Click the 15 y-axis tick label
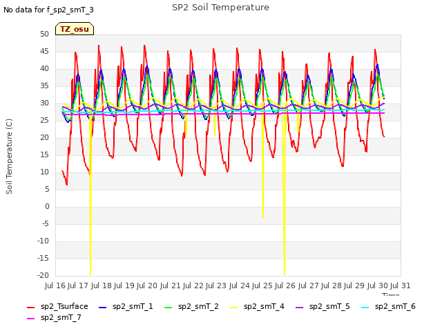The image size is (442, 331). [x=44, y=154]
